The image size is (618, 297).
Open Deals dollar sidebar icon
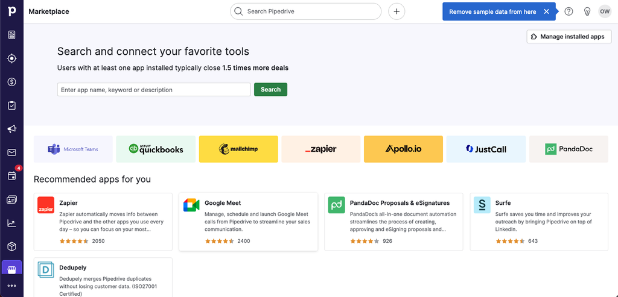tap(11, 82)
